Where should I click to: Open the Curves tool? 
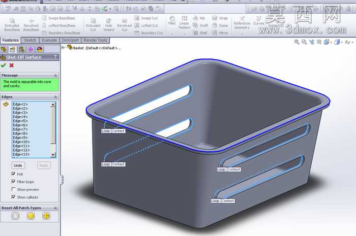point(258,20)
